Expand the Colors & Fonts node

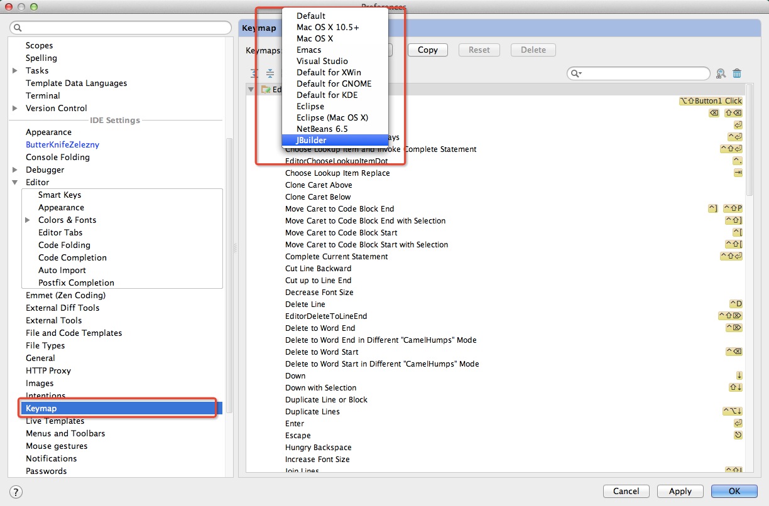(28, 220)
